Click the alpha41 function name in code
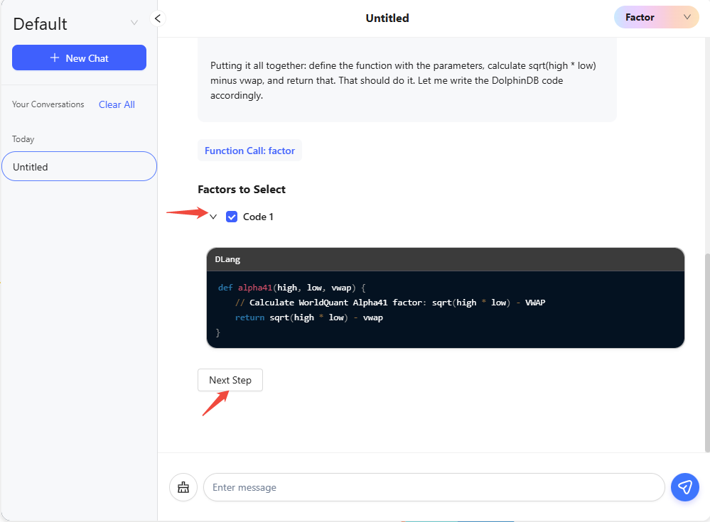Image resolution: width=710 pixels, height=522 pixels. click(x=254, y=288)
